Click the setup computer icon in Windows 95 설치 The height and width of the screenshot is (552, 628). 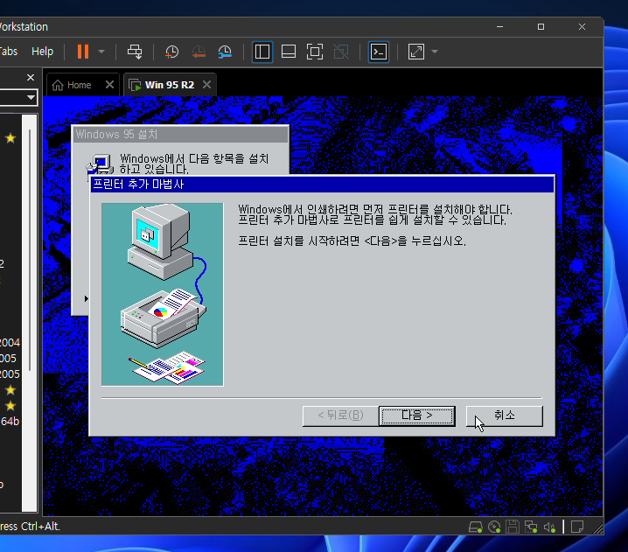(x=99, y=164)
